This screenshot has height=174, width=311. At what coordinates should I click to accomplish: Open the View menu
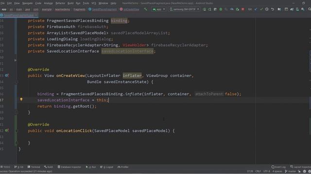pos(17,3)
